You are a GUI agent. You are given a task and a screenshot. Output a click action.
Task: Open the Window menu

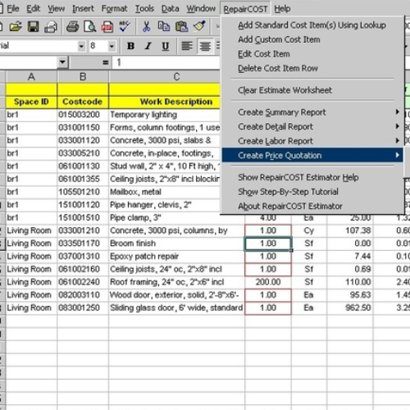point(201,9)
